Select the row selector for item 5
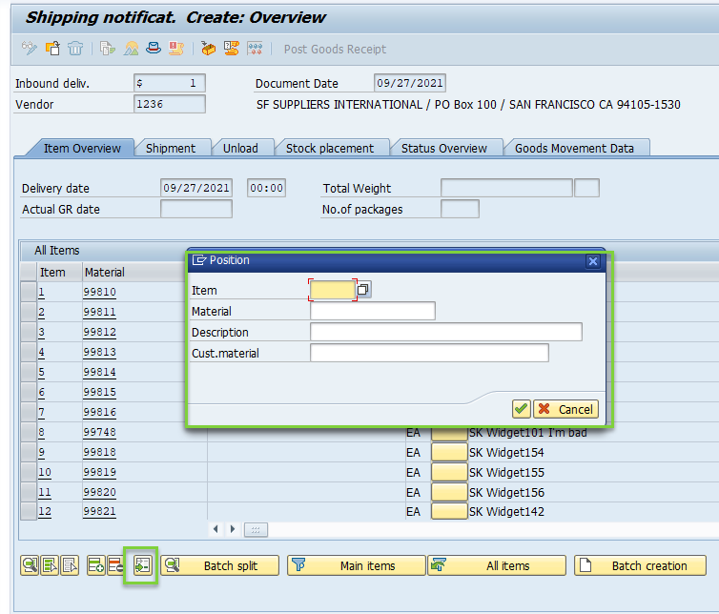The height and width of the screenshot is (614, 719). coord(29,372)
